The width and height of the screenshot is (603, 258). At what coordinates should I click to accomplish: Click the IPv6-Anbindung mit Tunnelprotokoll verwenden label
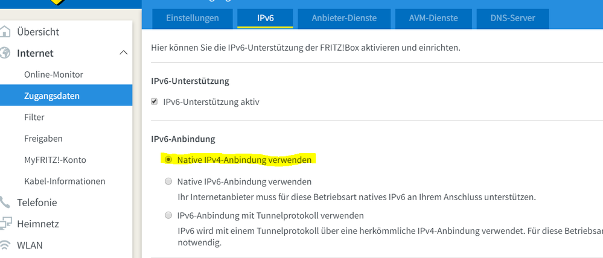pos(270,215)
